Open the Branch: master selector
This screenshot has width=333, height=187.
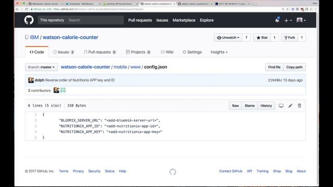coord(41,67)
